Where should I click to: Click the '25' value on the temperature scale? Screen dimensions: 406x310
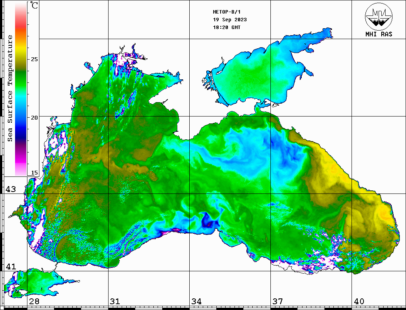pyautogui.click(x=34, y=59)
